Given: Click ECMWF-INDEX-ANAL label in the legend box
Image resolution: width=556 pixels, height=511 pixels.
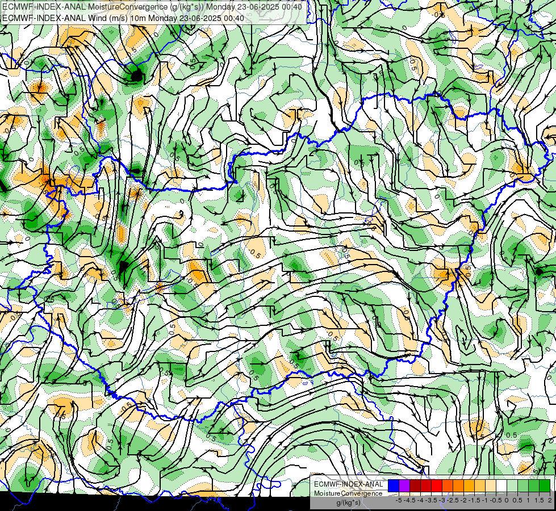Looking at the screenshot, I should [x=349, y=484].
